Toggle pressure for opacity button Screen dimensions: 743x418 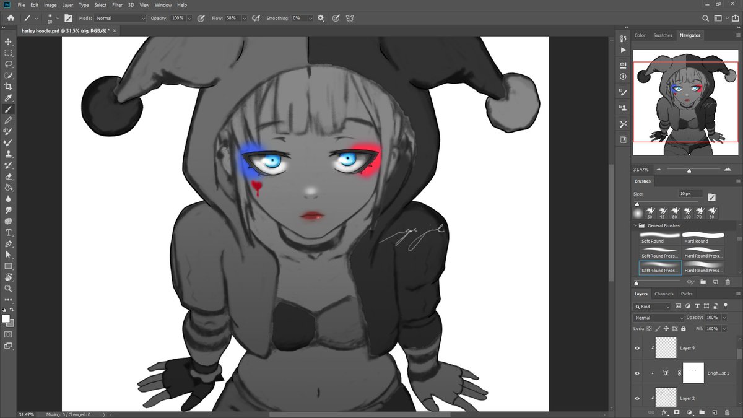pyautogui.click(x=201, y=18)
